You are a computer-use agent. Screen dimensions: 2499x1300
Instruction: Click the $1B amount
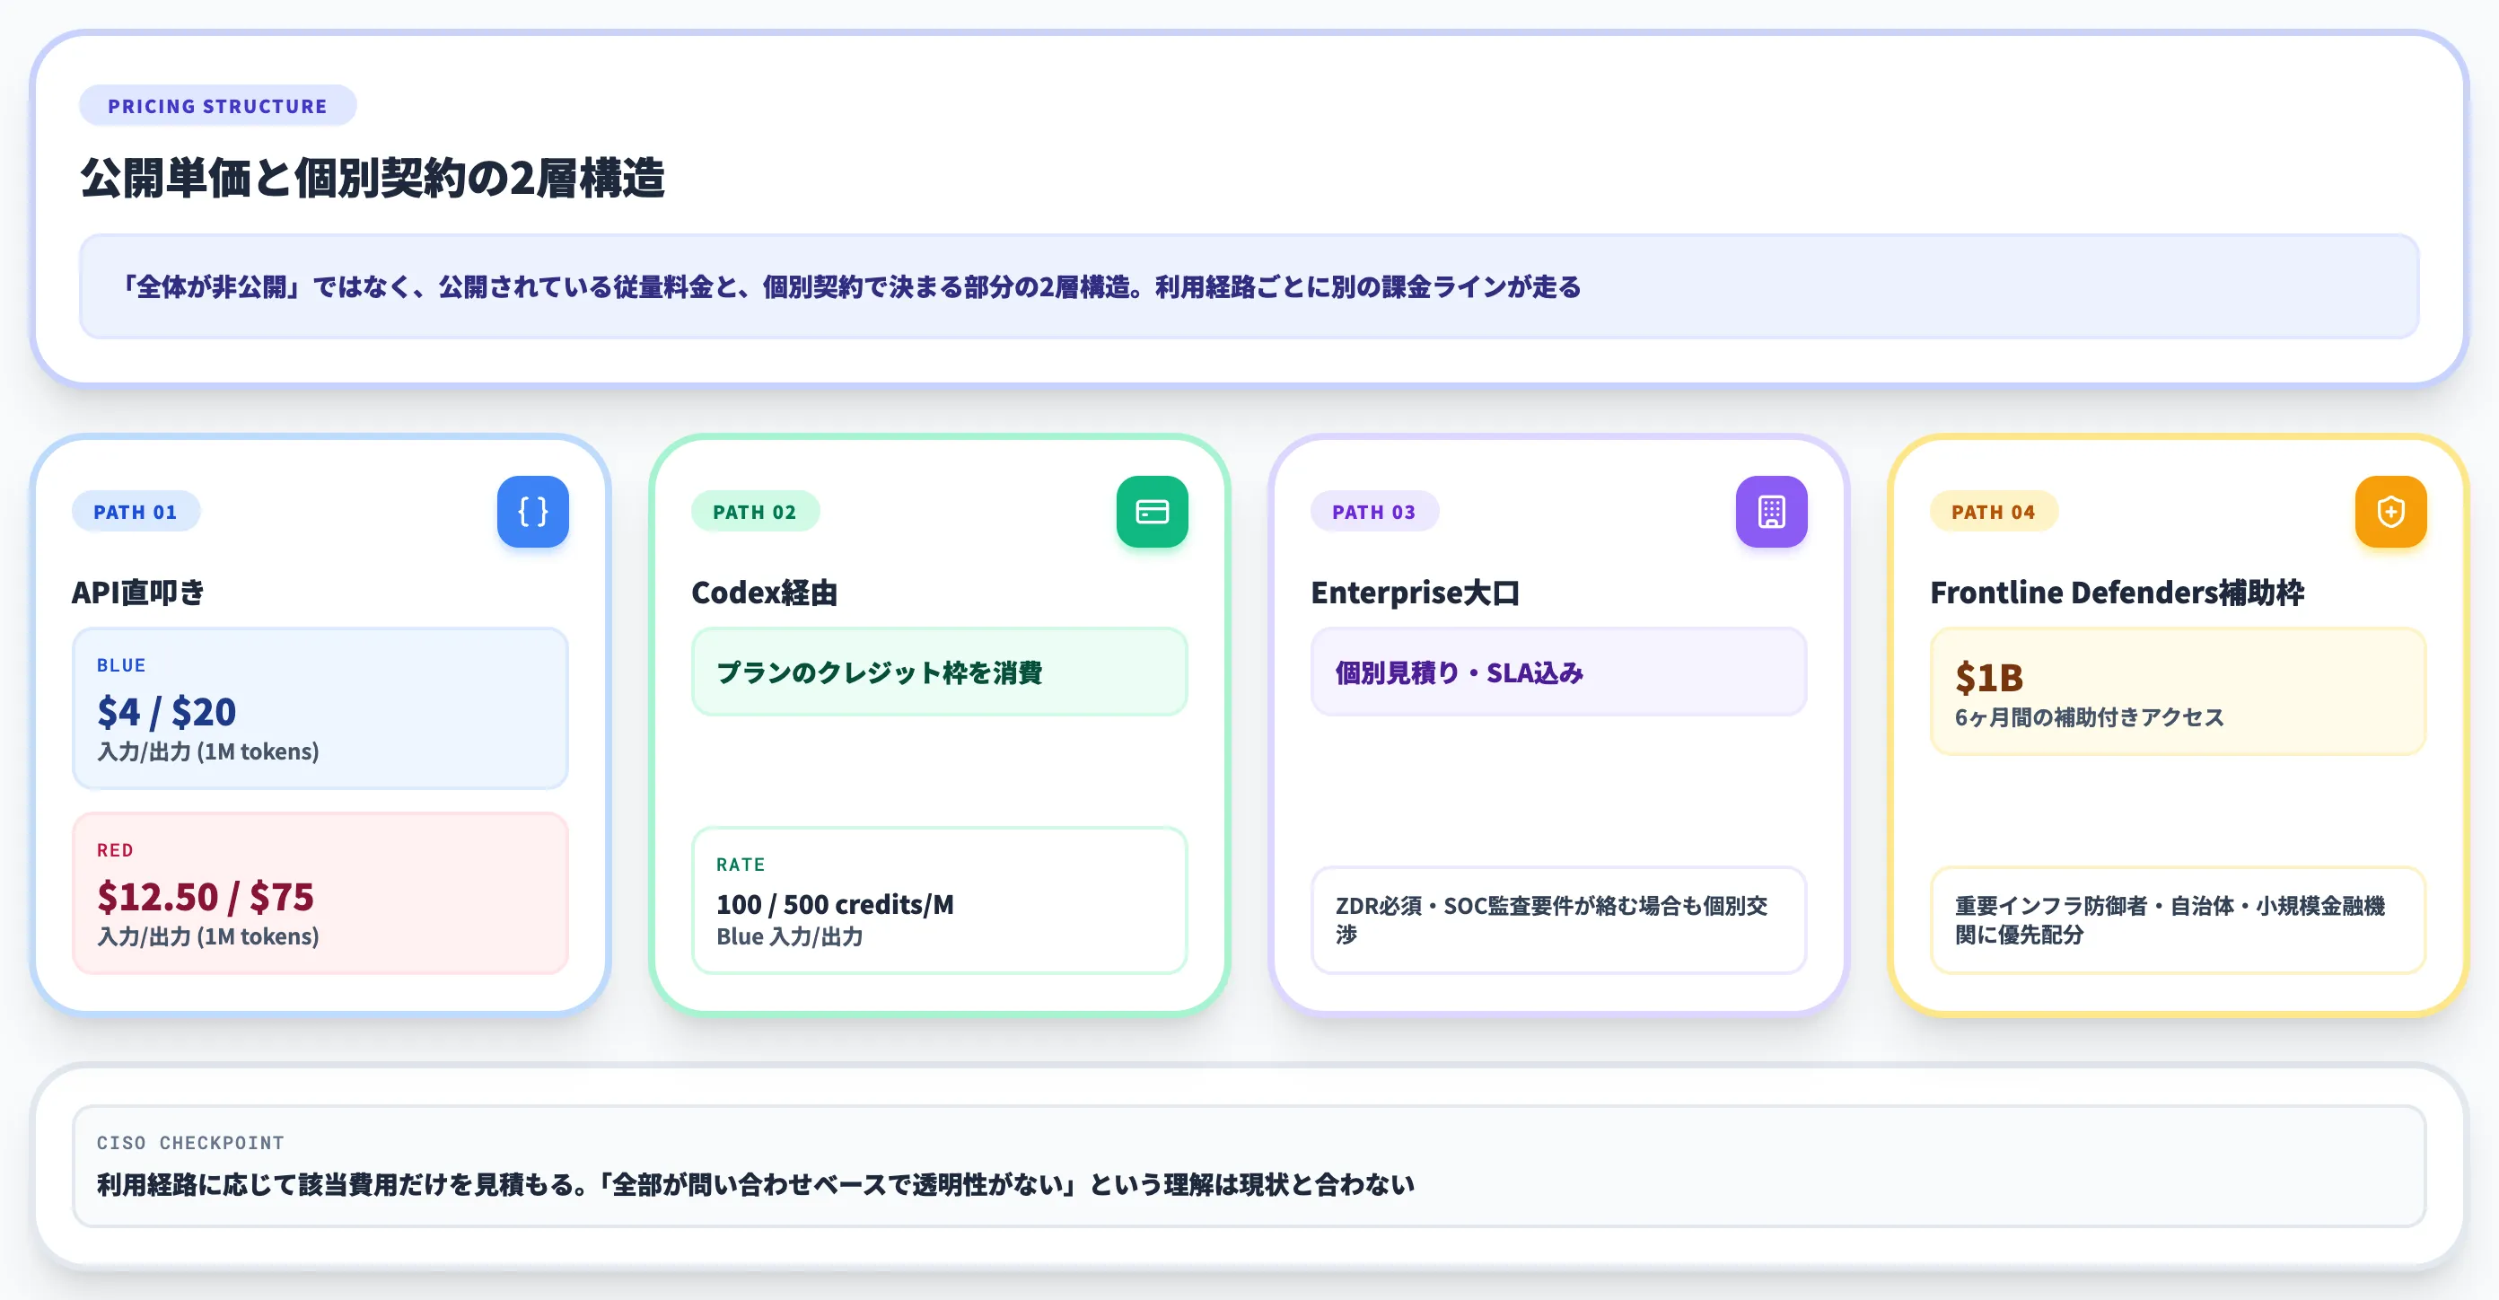point(1989,677)
